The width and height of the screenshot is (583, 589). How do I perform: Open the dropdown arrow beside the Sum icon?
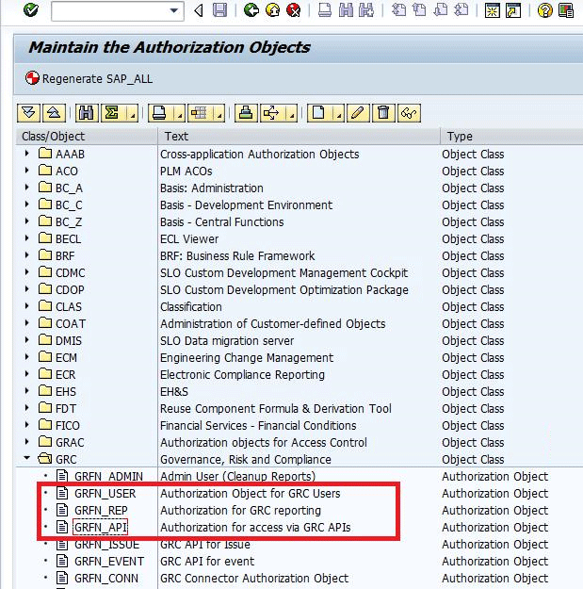(x=132, y=115)
